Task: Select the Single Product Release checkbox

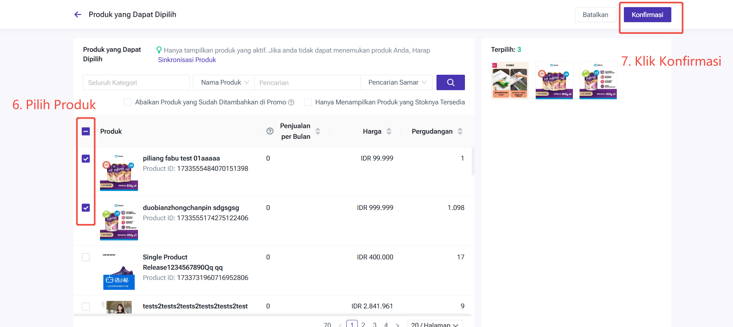Action: [x=86, y=257]
